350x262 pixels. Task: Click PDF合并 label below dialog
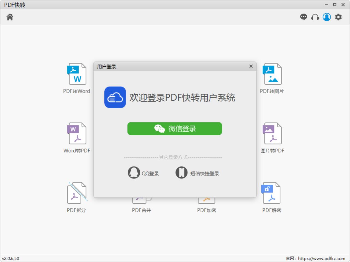[142, 210]
